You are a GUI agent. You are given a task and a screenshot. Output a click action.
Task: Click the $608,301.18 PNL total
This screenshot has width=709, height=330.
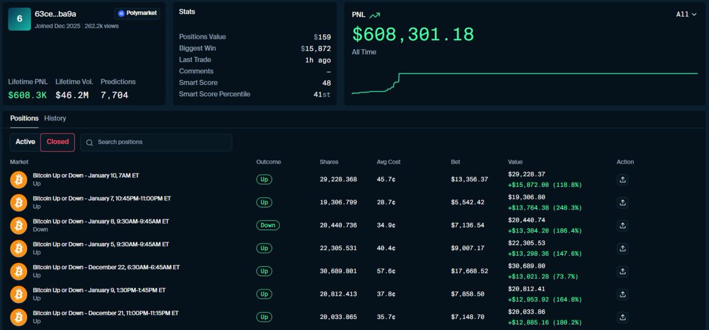[413, 34]
